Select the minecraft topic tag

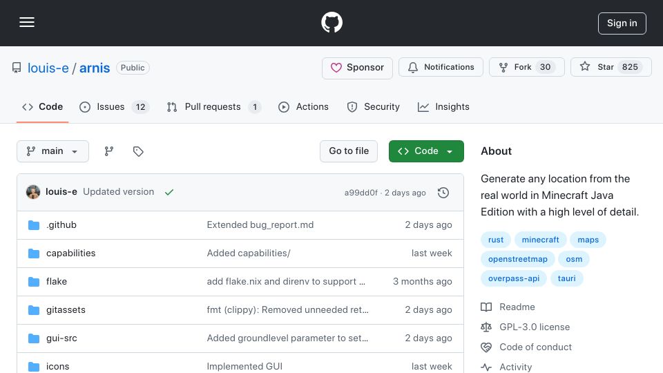coord(540,240)
